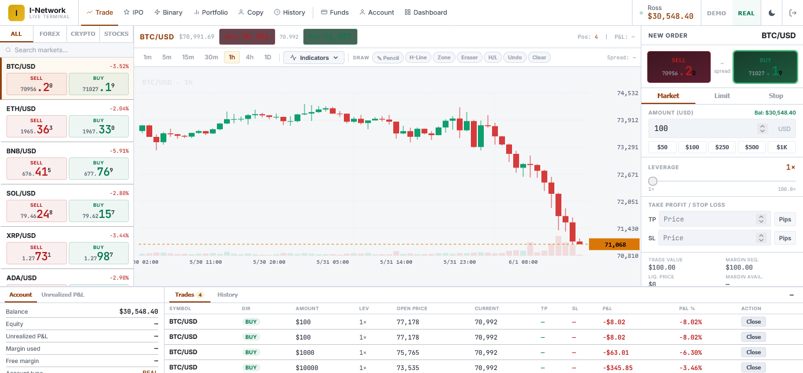Click SOL/USD Sell price tile
The image size is (803, 373).
36,211
